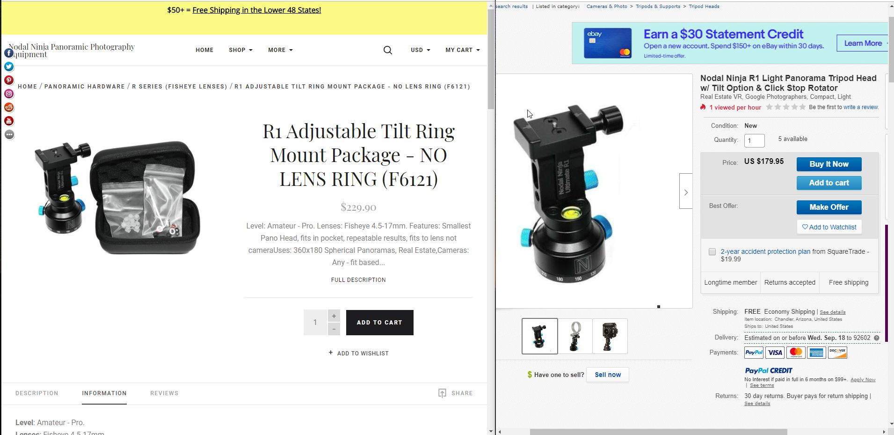
Task: Open Cameras & Photo category link
Action: click(607, 7)
